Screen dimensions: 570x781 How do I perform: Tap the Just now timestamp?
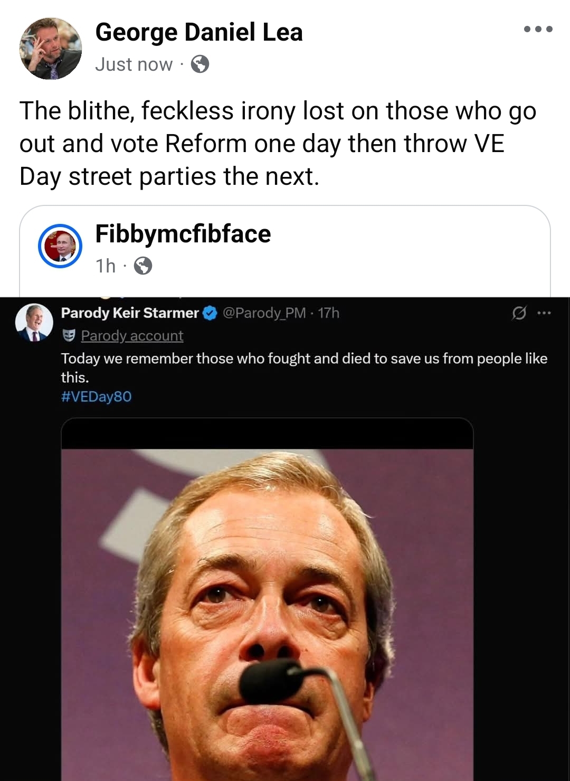pyautogui.click(x=134, y=64)
